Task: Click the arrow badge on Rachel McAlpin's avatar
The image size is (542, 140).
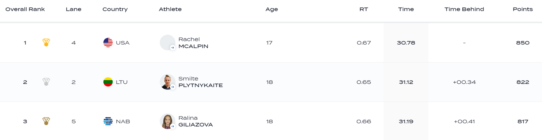Action: [x=172, y=48]
